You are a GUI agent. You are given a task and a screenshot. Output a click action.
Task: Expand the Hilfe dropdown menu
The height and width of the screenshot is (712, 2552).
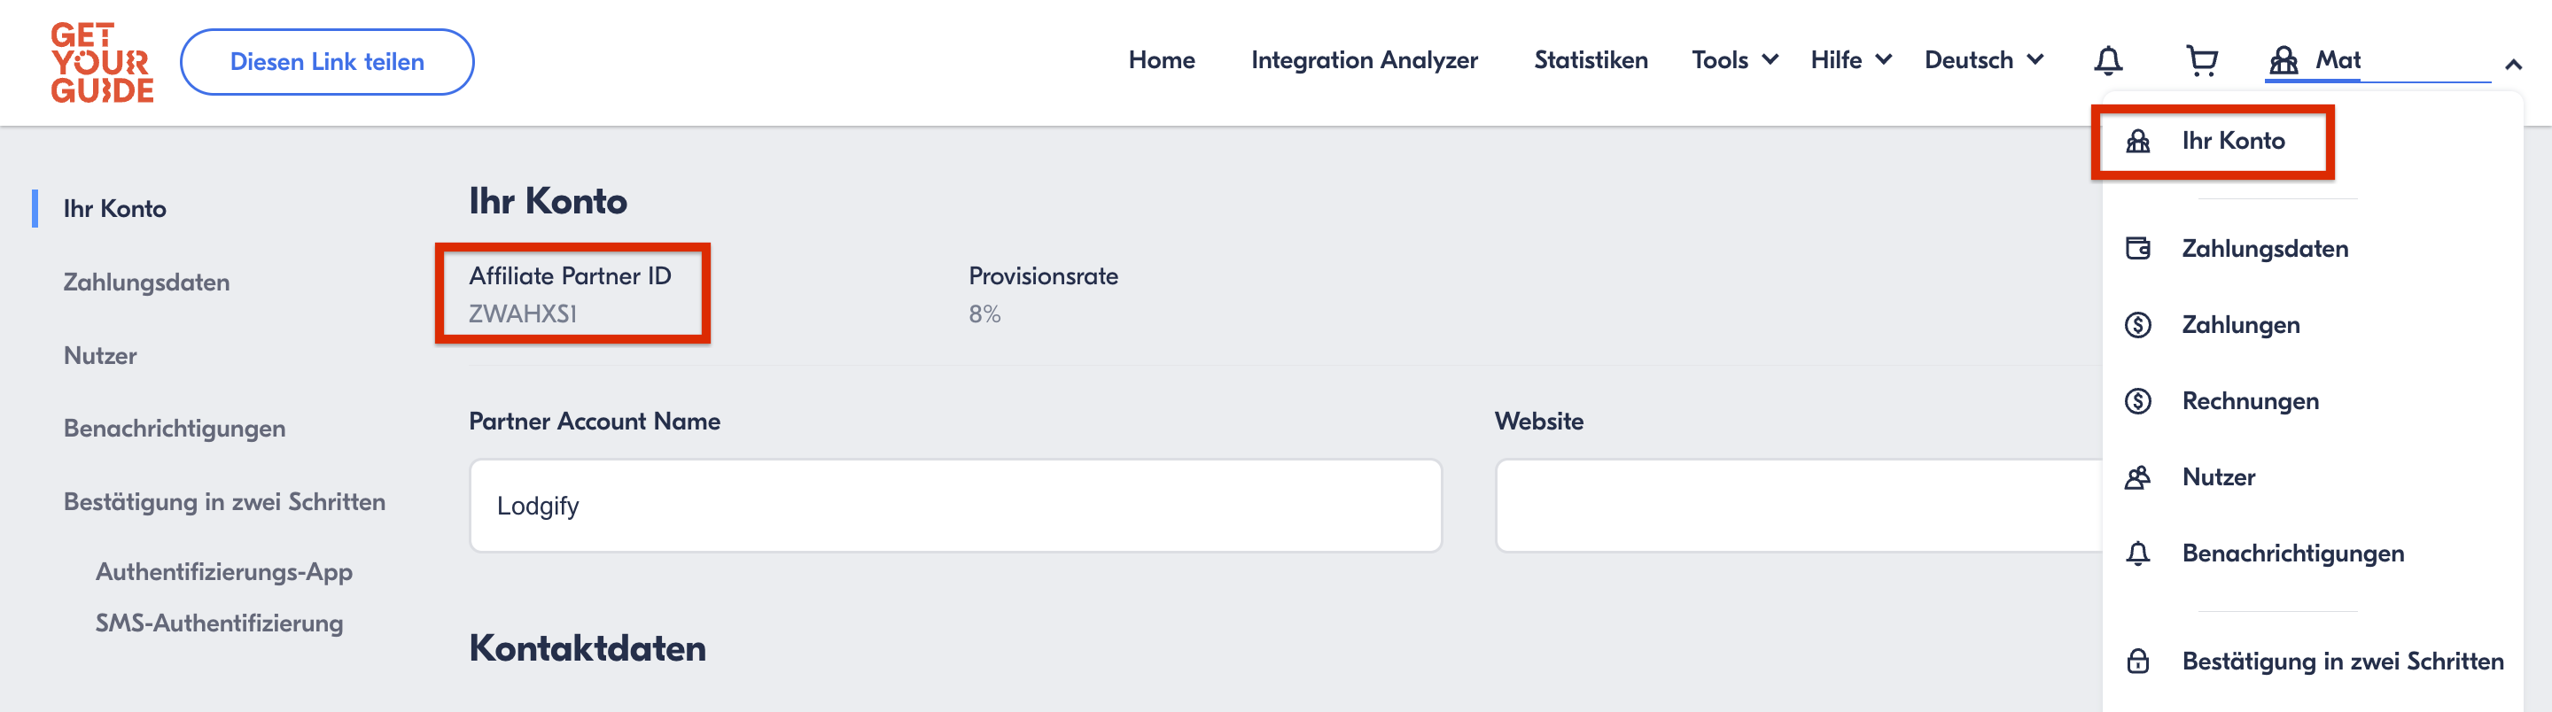[x=1849, y=60]
